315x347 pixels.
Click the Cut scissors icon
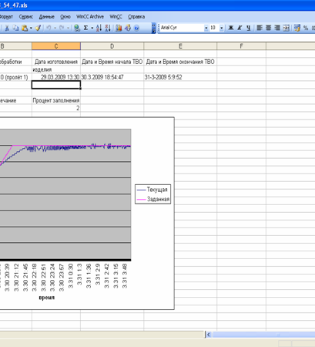tap(7, 28)
